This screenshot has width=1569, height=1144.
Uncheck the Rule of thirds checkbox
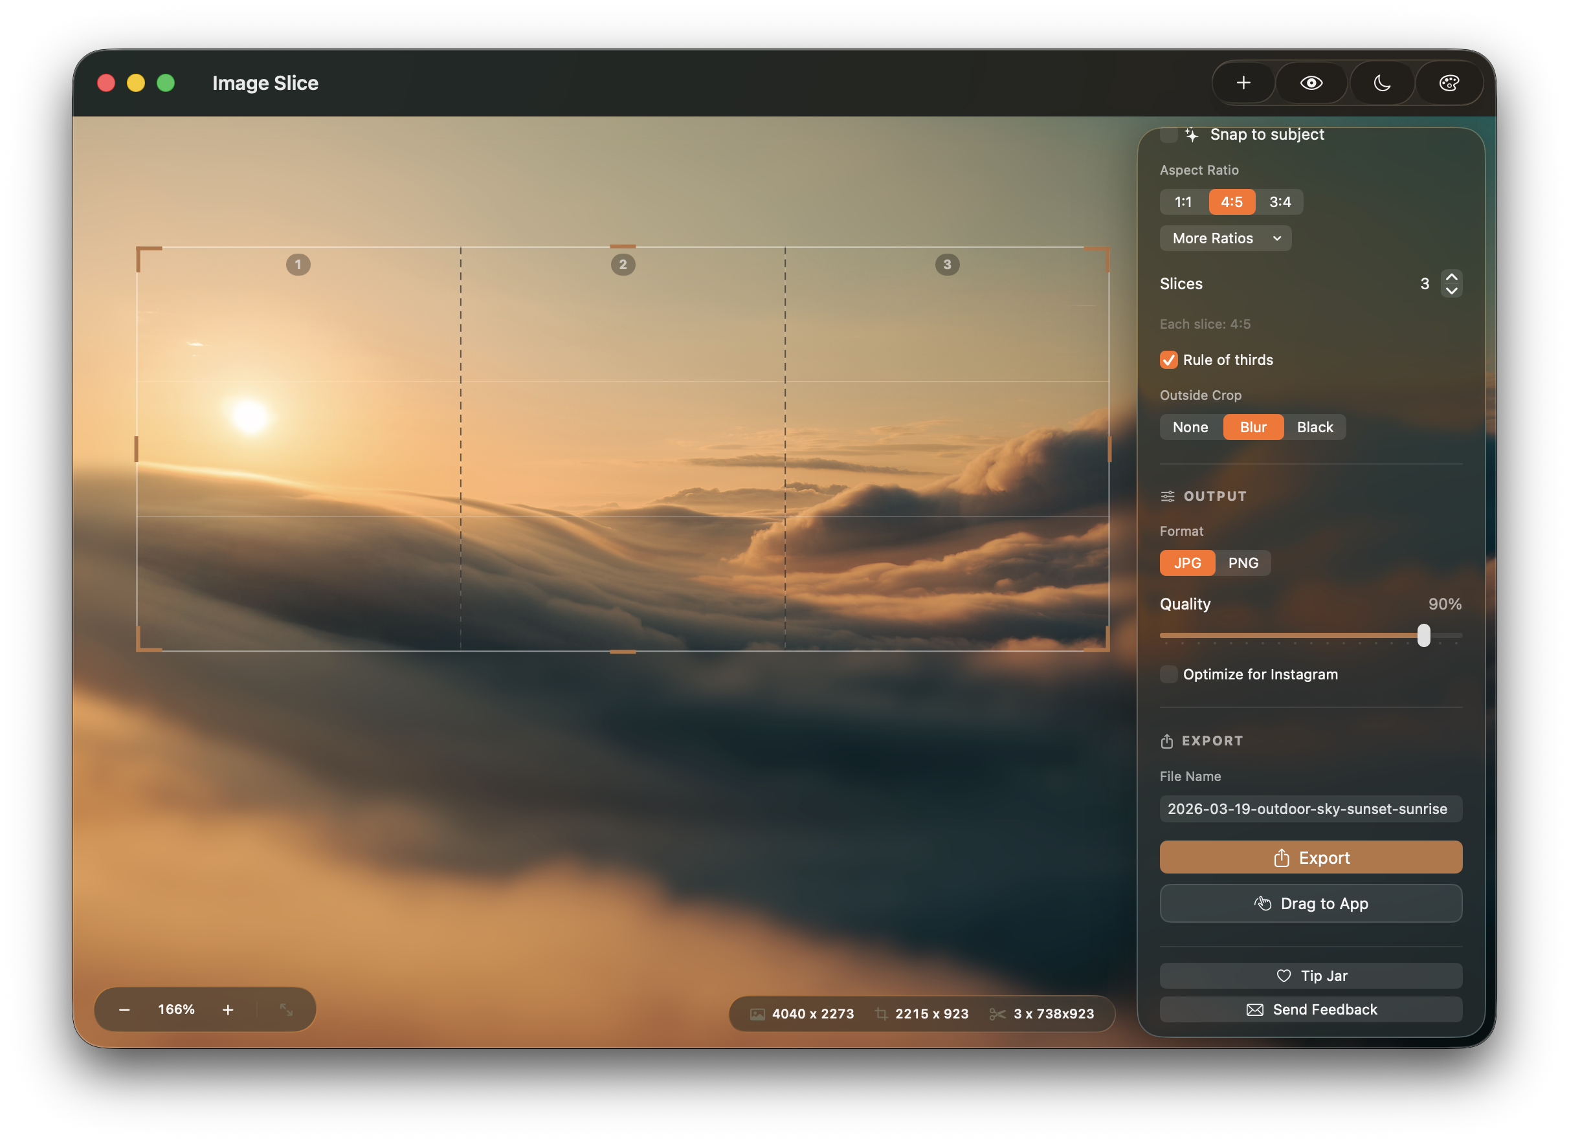1168,360
